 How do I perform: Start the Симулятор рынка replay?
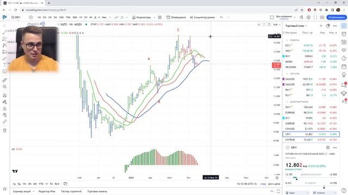(202, 17)
